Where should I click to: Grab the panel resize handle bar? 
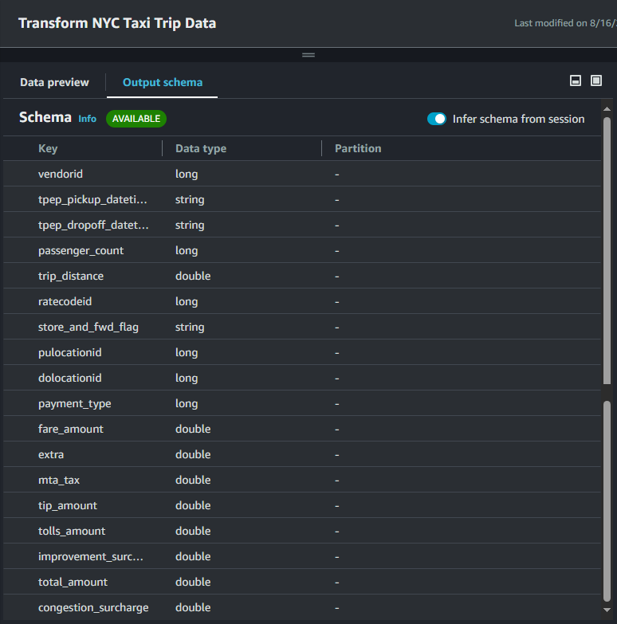[308, 55]
